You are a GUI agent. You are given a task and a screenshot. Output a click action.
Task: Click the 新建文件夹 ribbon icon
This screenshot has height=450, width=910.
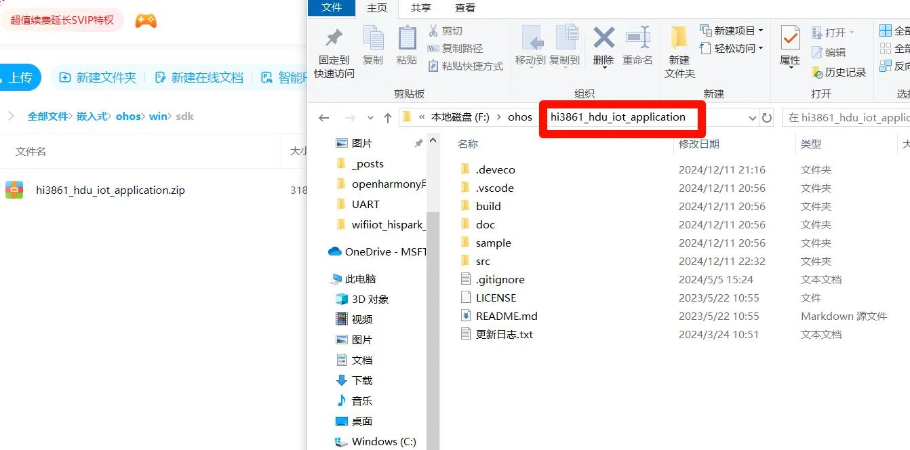(x=679, y=38)
